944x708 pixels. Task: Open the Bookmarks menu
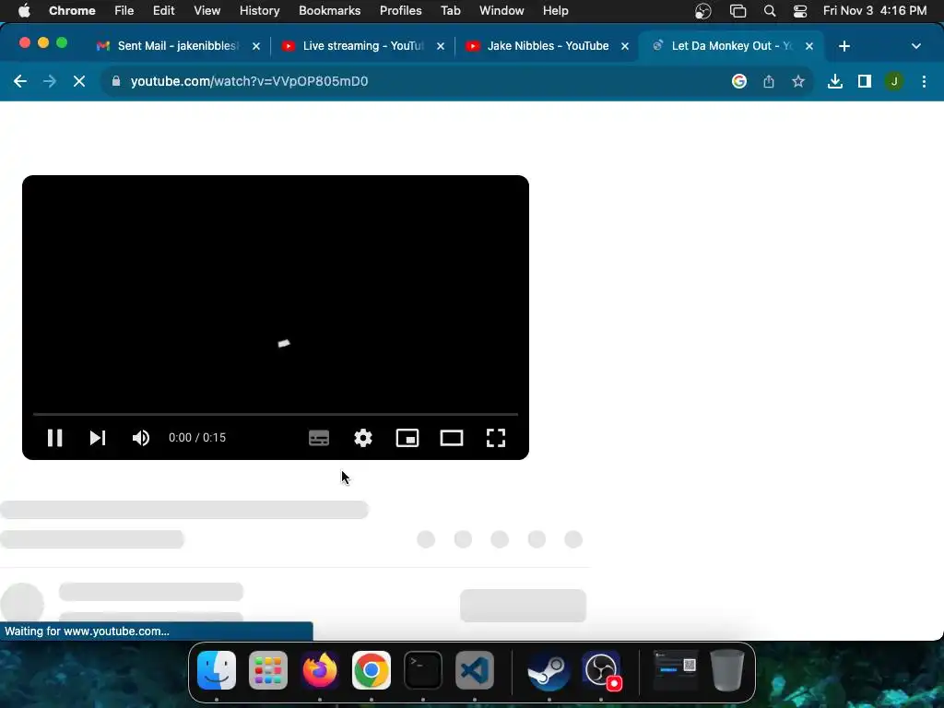coord(329,10)
